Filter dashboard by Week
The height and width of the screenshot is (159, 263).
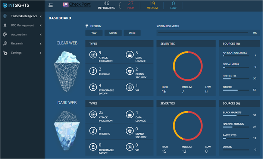[132, 33]
